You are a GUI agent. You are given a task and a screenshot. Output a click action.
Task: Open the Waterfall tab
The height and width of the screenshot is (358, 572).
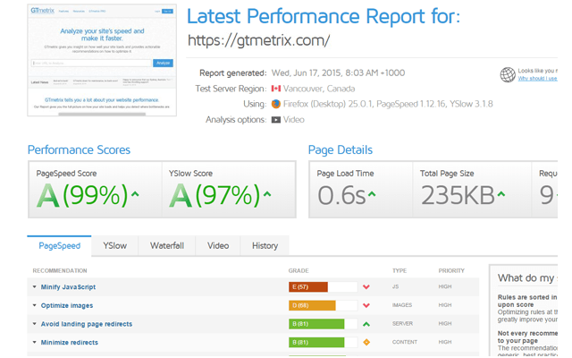pos(167,246)
